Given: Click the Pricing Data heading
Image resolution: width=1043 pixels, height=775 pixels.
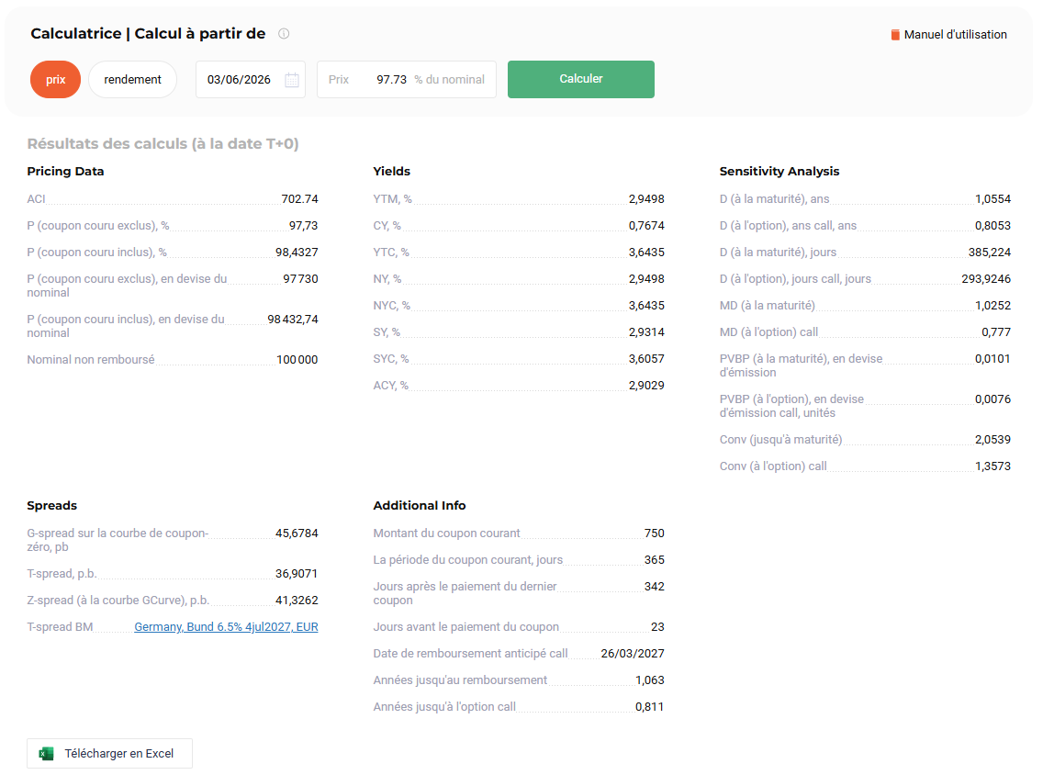Looking at the screenshot, I should pyautogui.click(x=65, y=171).
